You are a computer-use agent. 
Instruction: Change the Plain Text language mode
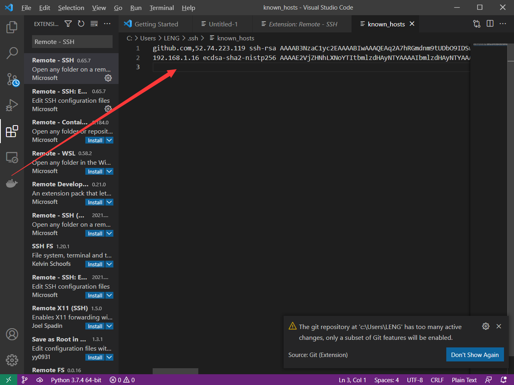pos(464,380)
